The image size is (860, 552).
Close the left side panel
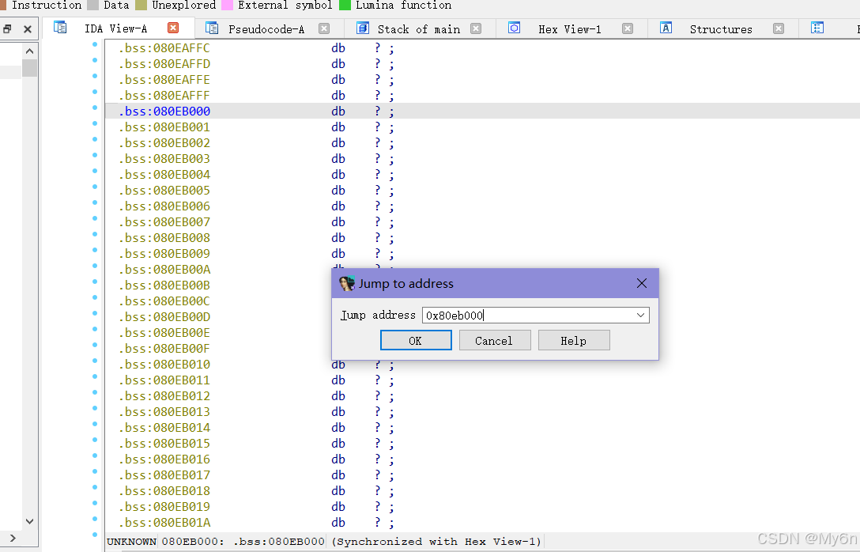pyautogui.click(x=28, y=29)
